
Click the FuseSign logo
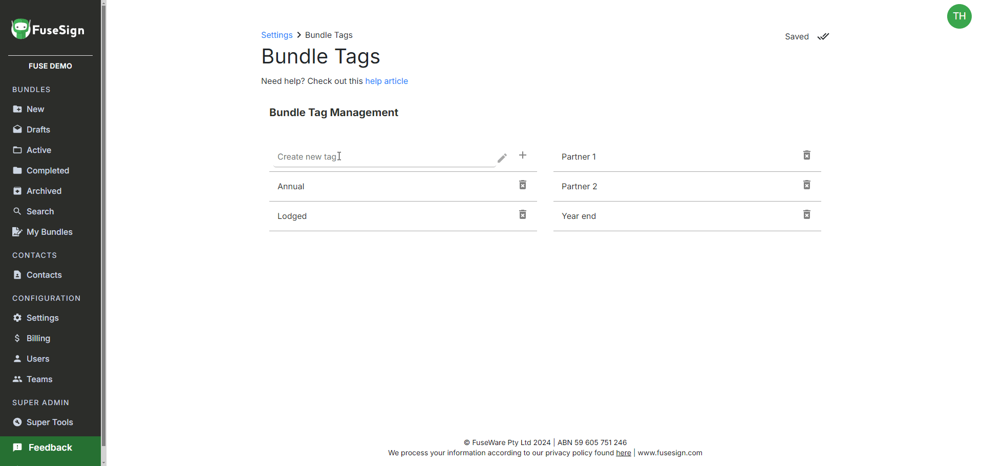[48, 30]
